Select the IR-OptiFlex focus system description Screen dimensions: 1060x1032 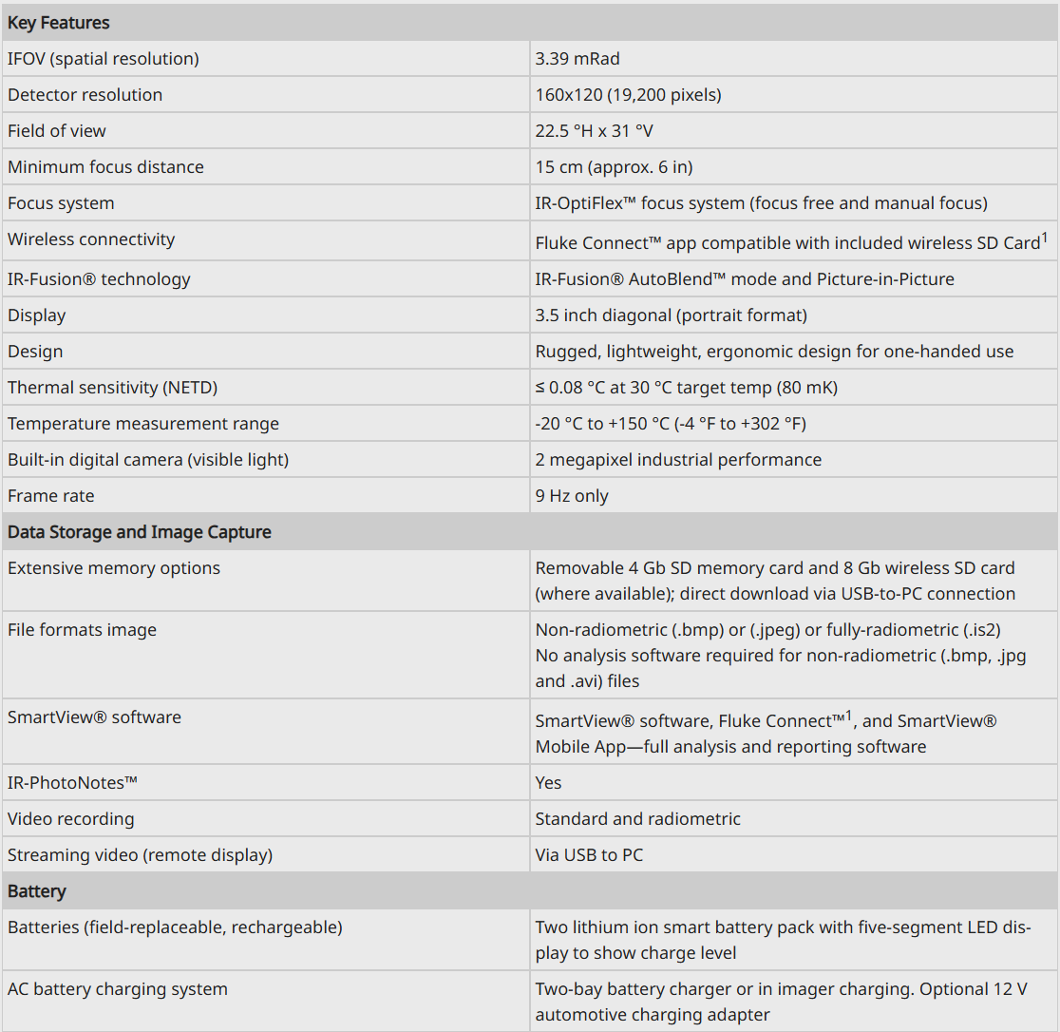[761, 202]
